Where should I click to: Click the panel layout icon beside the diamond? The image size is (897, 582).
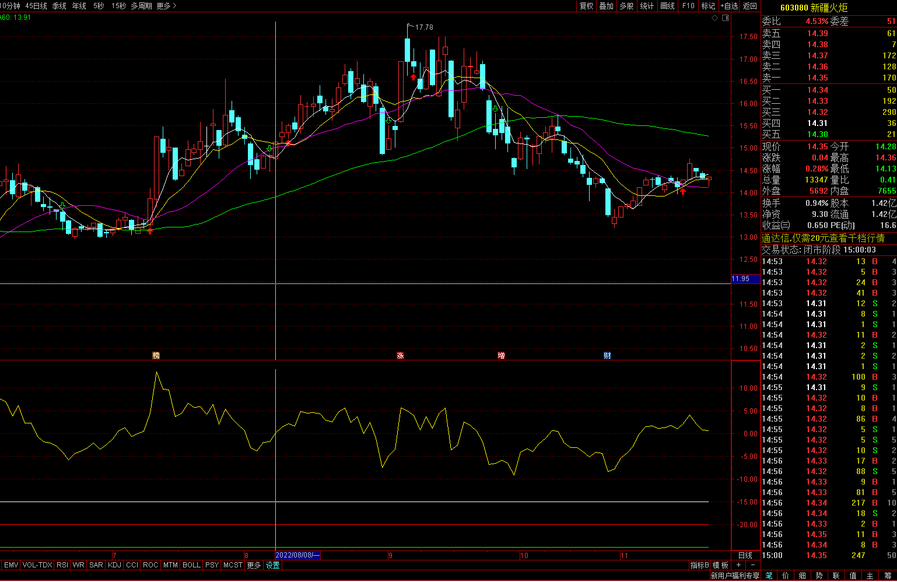click(726, 17)
